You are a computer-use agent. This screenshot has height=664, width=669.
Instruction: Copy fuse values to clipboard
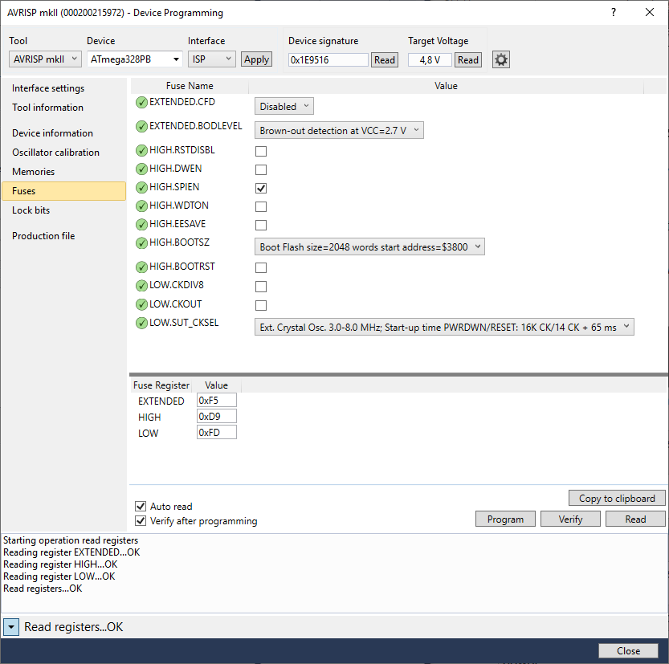(617, 498)
